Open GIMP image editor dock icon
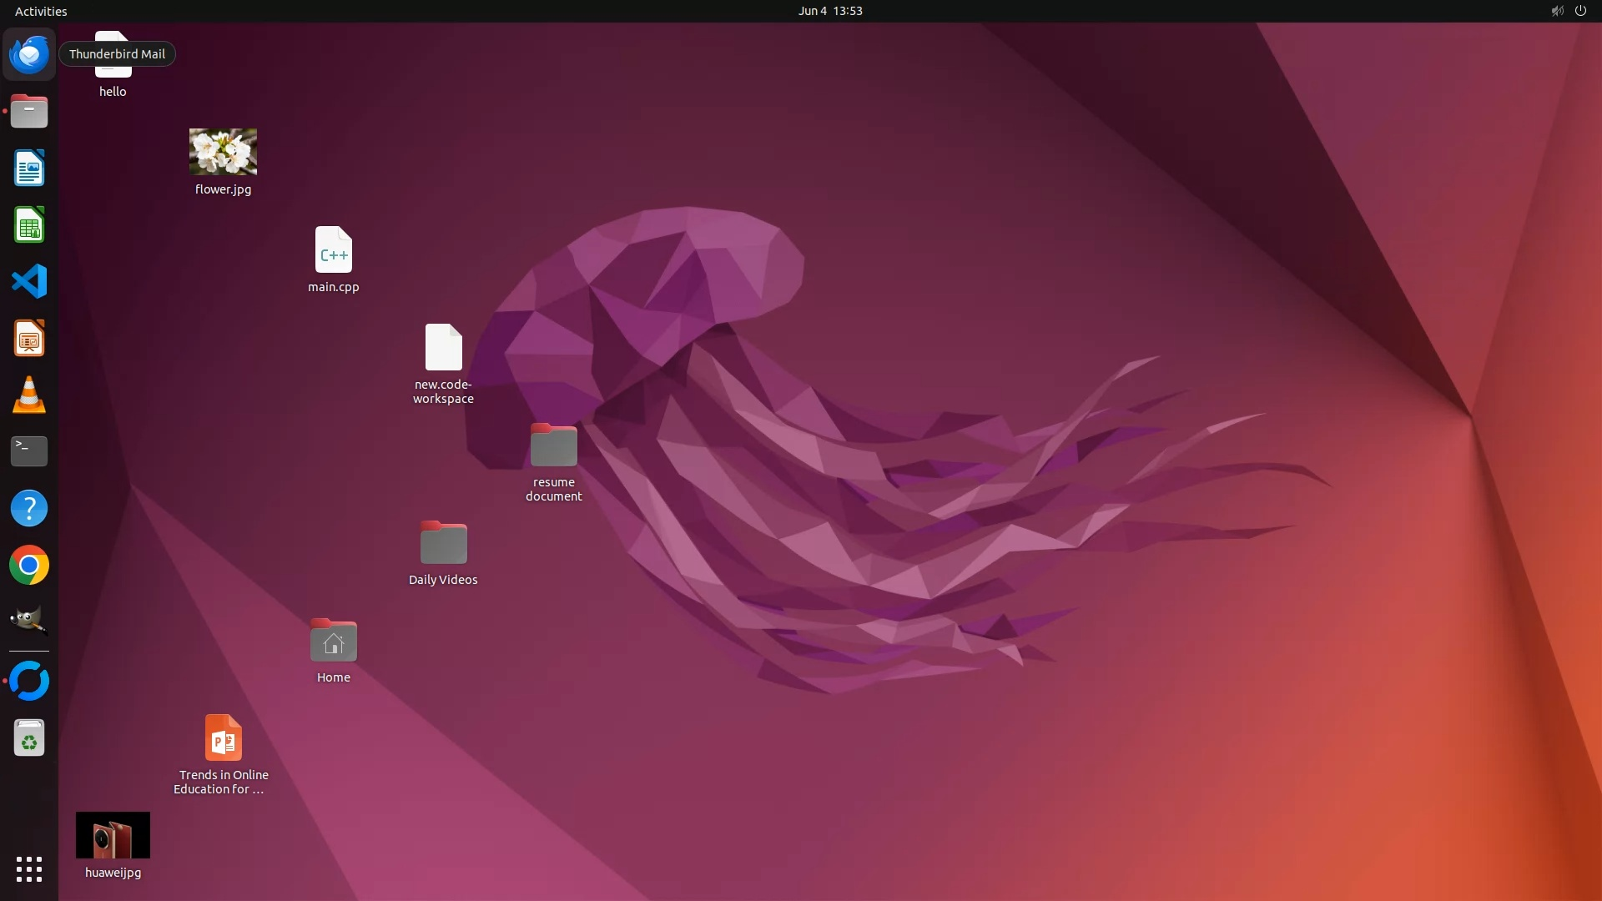The image size is (1602, 901). pyautogui.click(x=29, y=622)
